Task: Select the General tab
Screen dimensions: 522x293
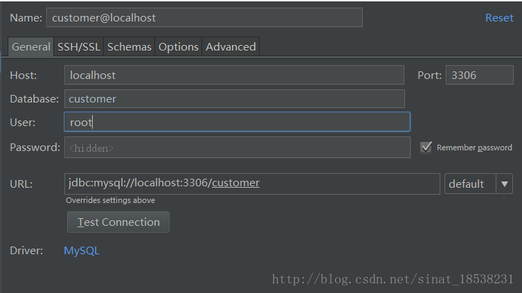Action: [31, 47]
